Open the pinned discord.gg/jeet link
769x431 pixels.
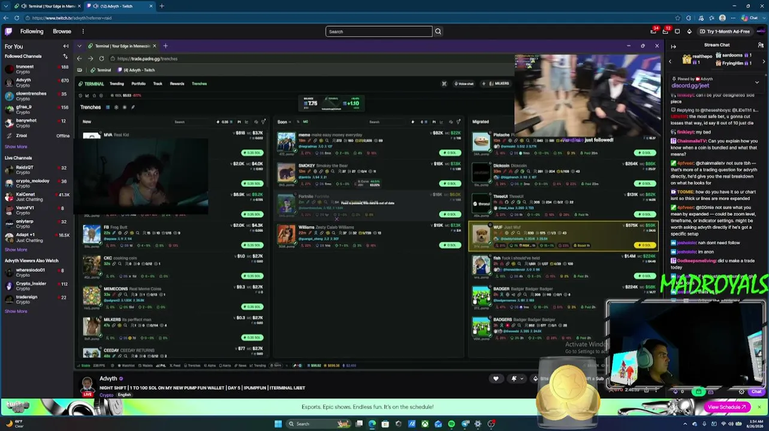click(690, 86)
